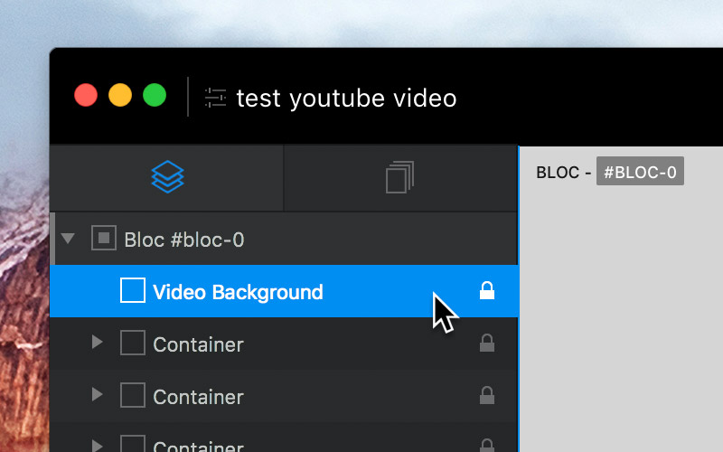Toggle lock on the first Container
This screenshot has width=723, height=452.
(x=487, y=344)
